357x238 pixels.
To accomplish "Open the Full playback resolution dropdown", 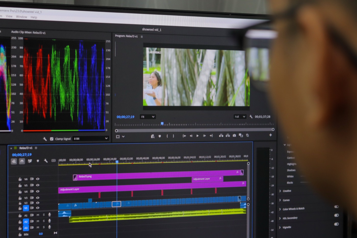I will (240, 117).
